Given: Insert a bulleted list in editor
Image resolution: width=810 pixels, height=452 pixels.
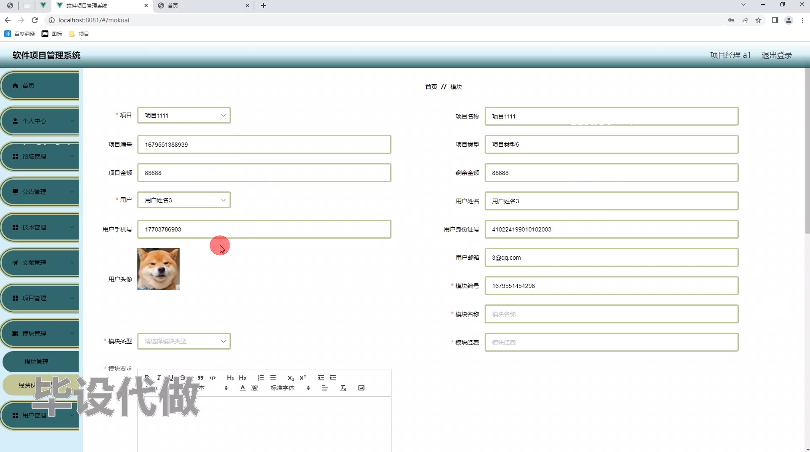Looking at the screenshot, I should pos(273,378).
